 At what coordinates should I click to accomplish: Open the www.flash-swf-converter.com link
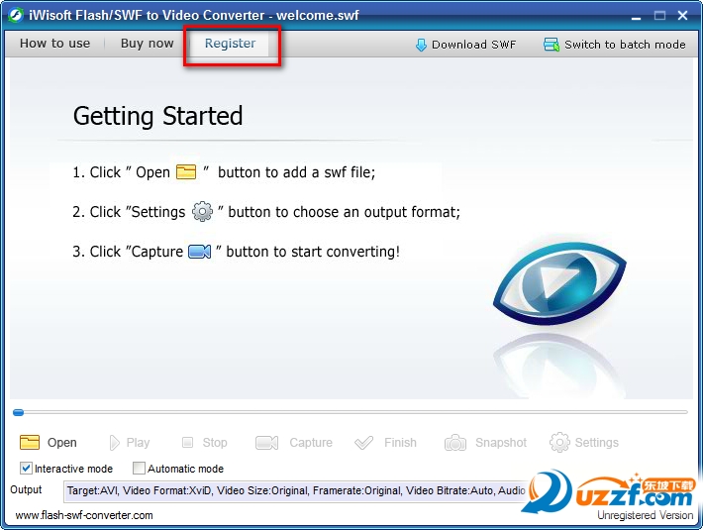tap(84, 515)
